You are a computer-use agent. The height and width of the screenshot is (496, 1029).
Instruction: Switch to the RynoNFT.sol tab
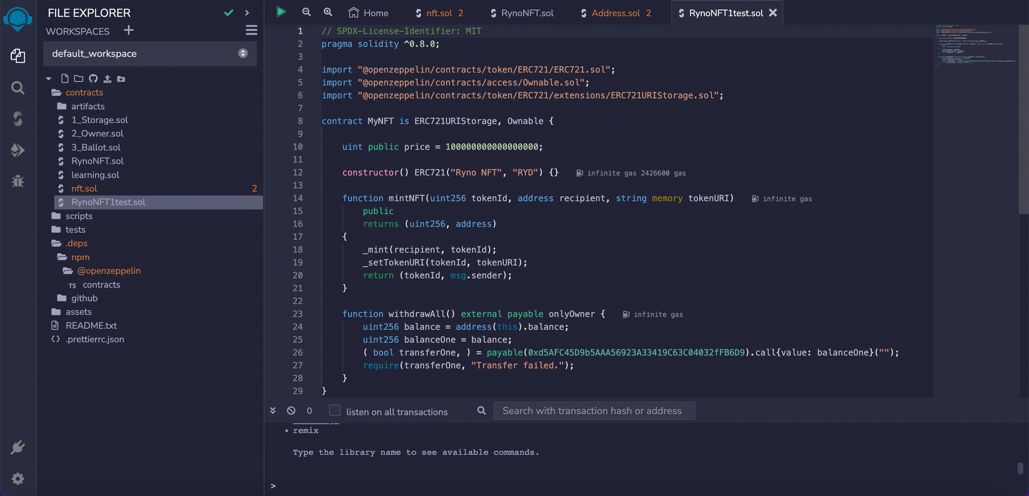click(x=522, y=13)
